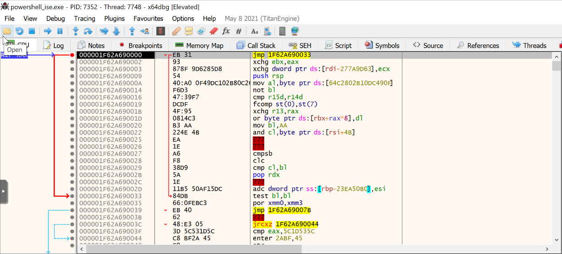Click the Step Over icon
The height and width of the screenshot is (254, 562).
pos(88,31)
